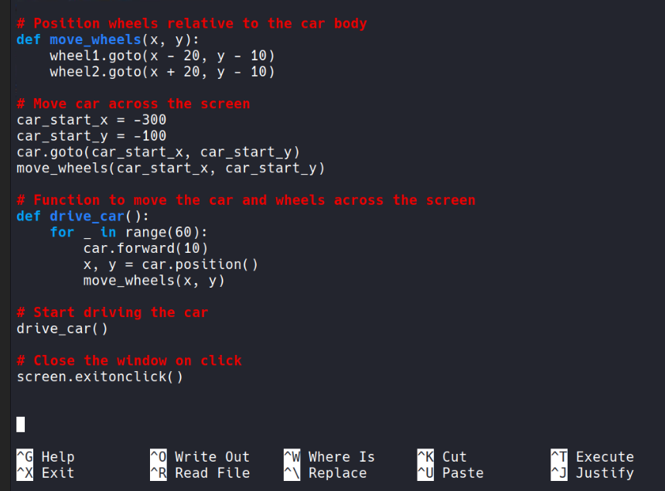The image size is (665, 491).
Task: Click the Help shortcut in nano's bottom bar
Action: 48,457
